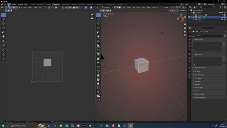Select the Annotate tool in the 3D viewport toolbar
The image size is (227, 128).
(x=98, y=41)
